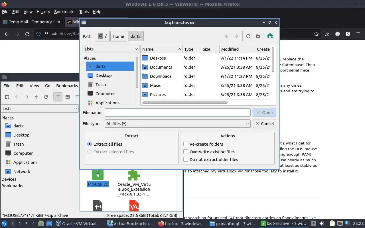The image size is (365, 228).
Task: Select the Oracle VM VirtualBox Extension Pack file
Action: point(134,183)
